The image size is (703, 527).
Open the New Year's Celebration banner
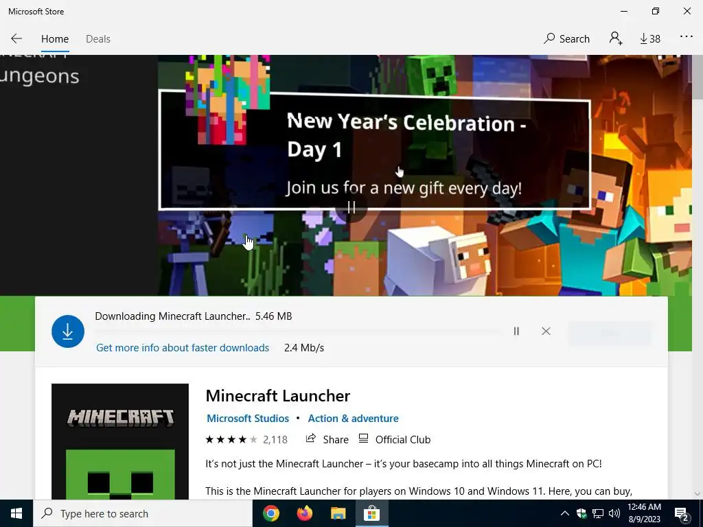tap(374, 150)
